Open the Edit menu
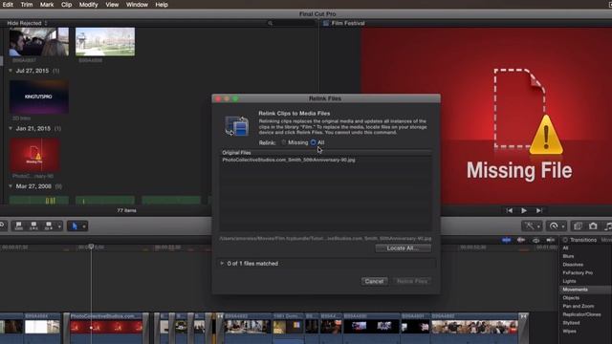This screenshot has width=612, height=344. point(8,5)
